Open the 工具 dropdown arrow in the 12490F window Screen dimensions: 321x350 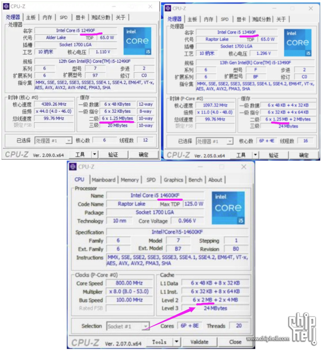point(95,154)
